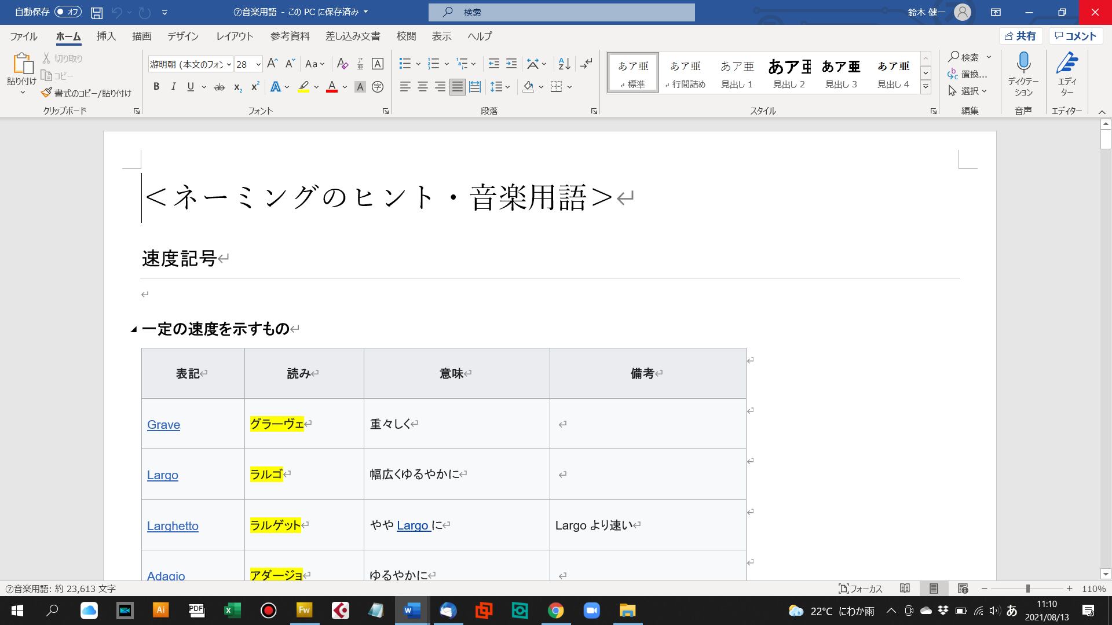Apply strikethrough text formatting
Screen dimensions: 1112x625
[x=219, y=87]
